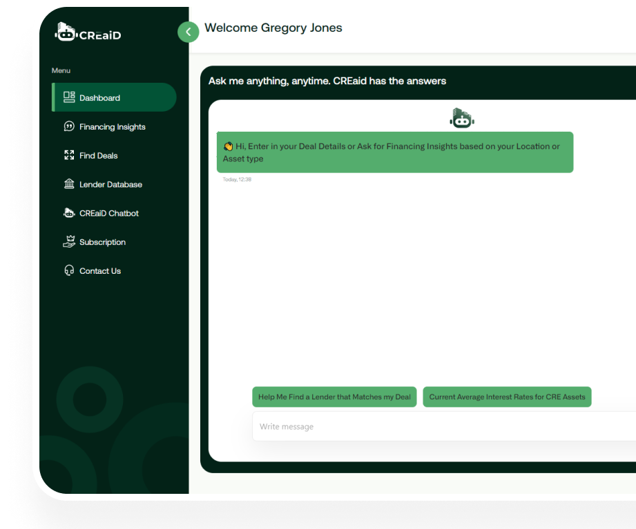
Task: Click the "Welcome Gregory Jones" heading
Action: click(x=273, y=28)
